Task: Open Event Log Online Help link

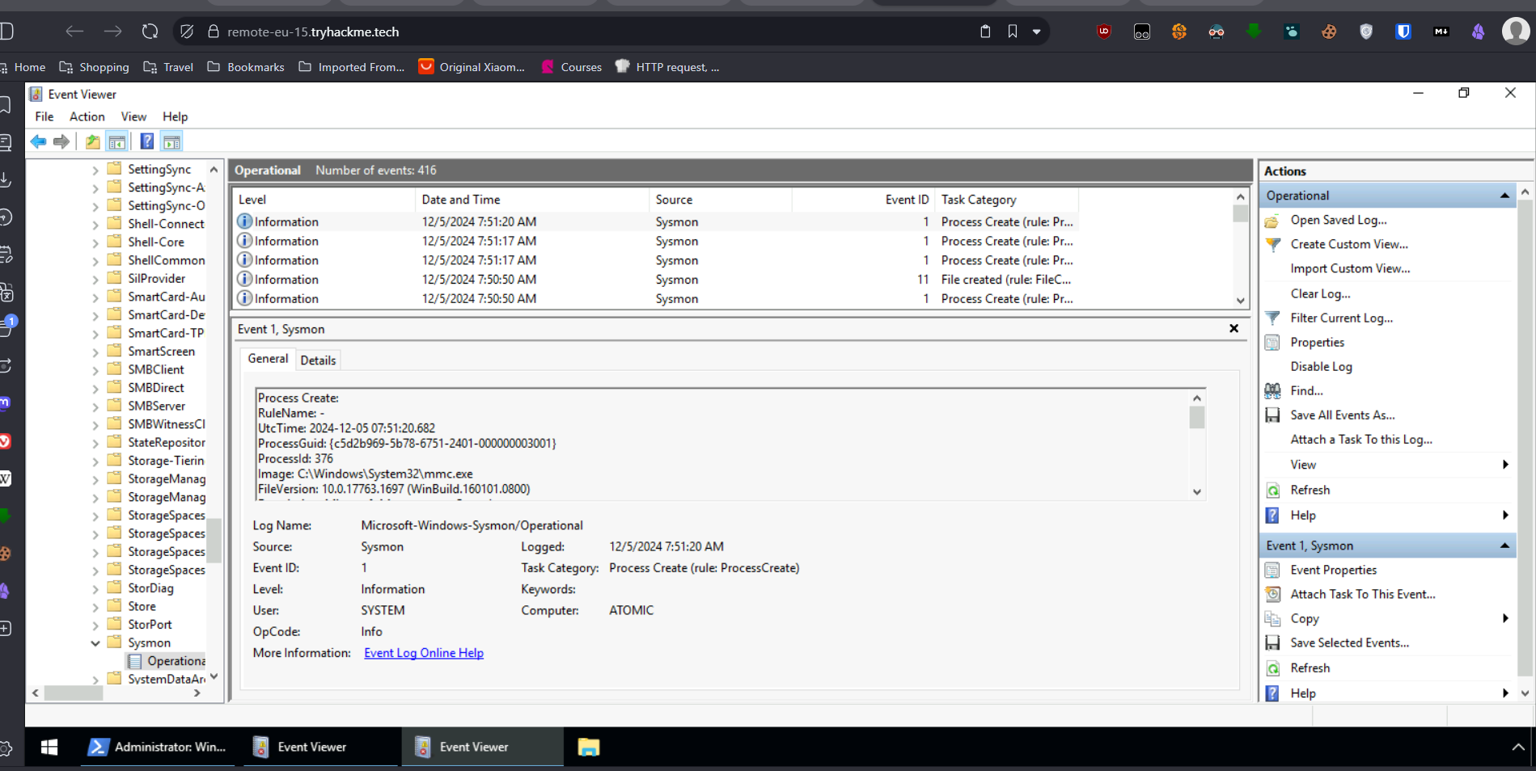Action: pos(424,653)
